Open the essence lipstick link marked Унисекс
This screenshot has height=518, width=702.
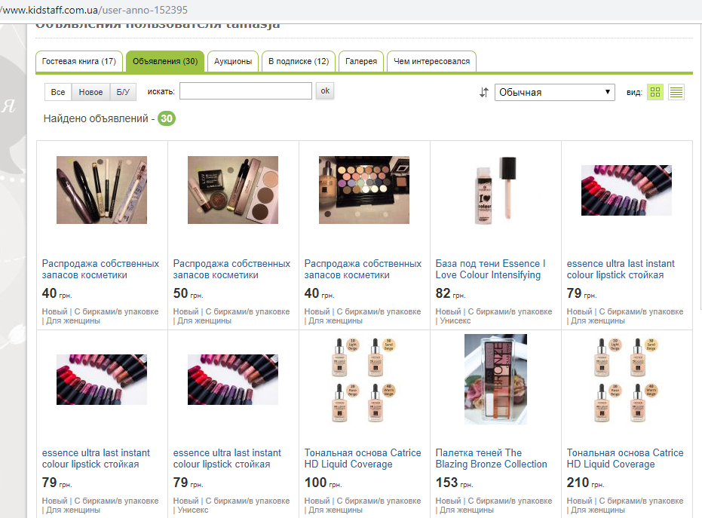[227, 458]
